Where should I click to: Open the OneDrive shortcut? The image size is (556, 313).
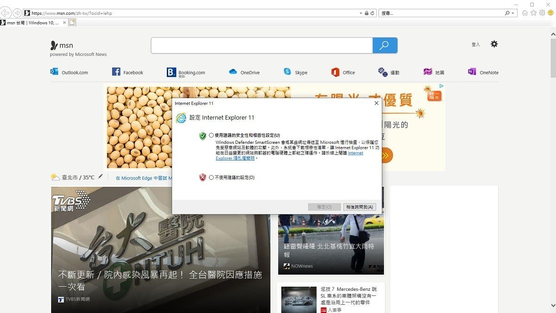[244, 72]
